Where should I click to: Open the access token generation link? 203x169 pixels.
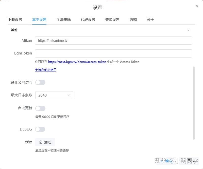tap(77, 62)
